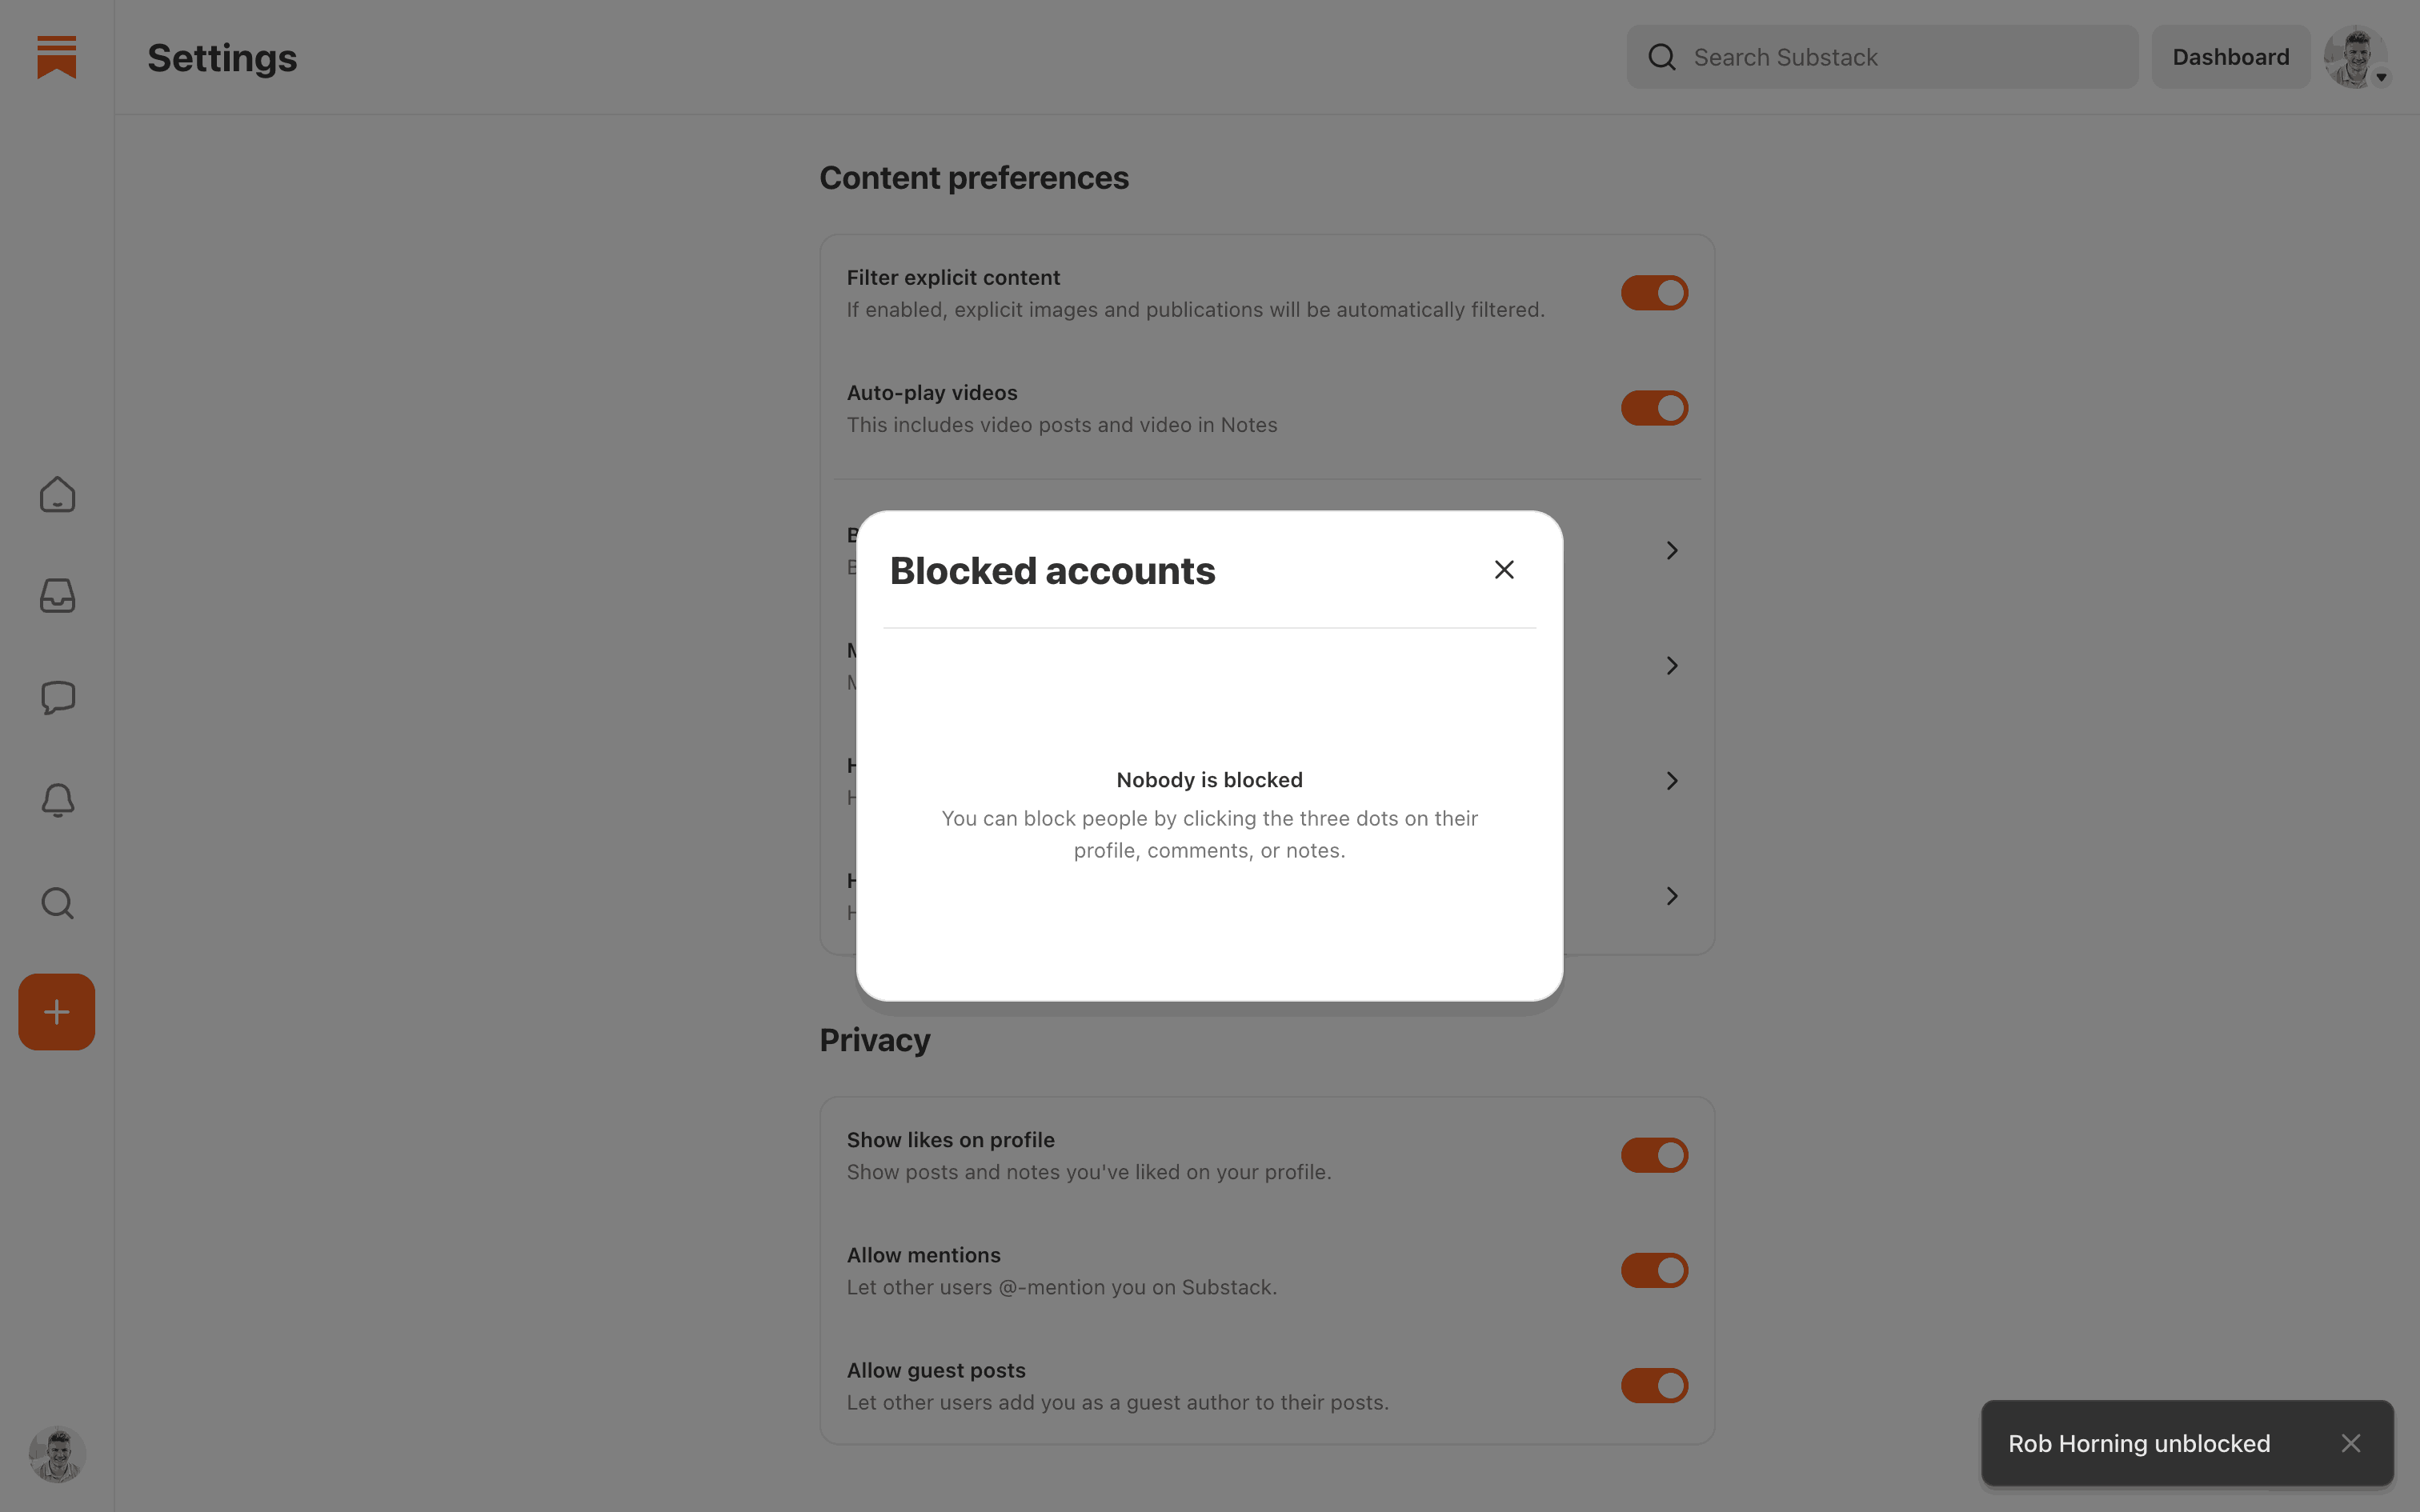The width and height of the screenshot is (2420, 1512).
Task: Dismiss the Rob Horning unblocked toast
Action: (2351, 1443)
